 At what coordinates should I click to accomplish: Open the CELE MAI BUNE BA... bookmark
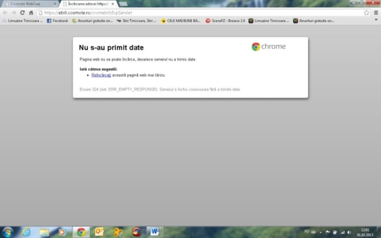click(181, 21)
